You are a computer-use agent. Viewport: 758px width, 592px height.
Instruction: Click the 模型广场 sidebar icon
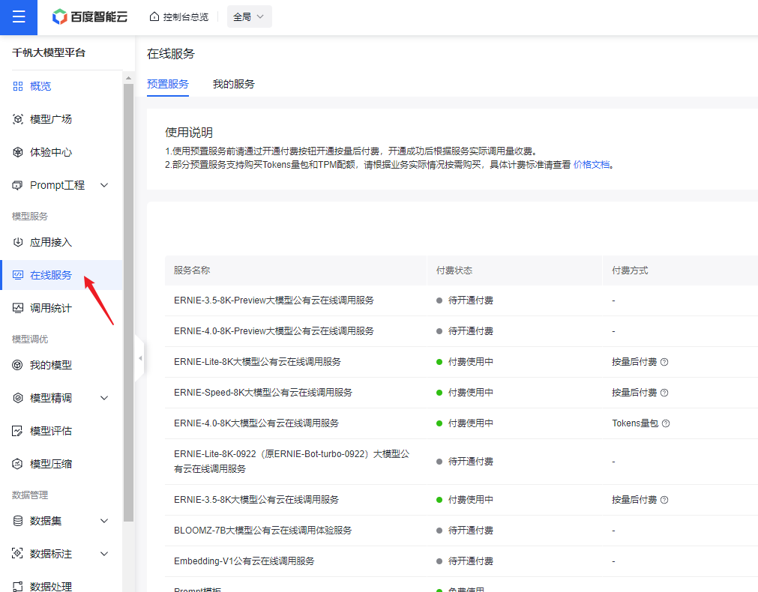[x=18, y=119]
